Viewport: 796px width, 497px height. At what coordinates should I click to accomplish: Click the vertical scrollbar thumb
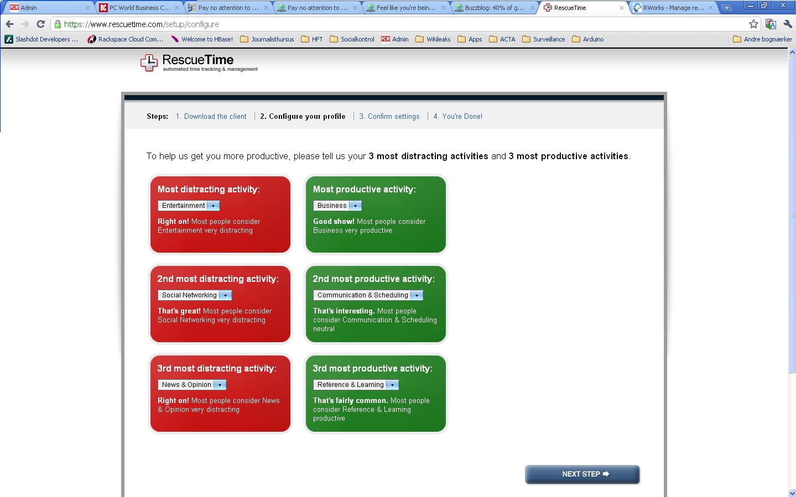792,214
